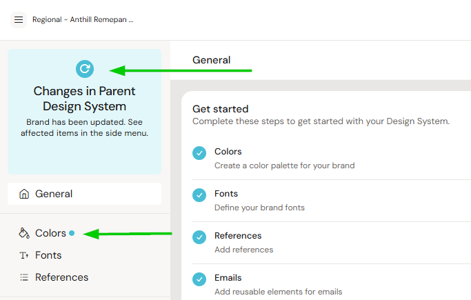Screen dimensions: 471x300
Task: Click the refresh icon in update banner
Action: (85, 68)
